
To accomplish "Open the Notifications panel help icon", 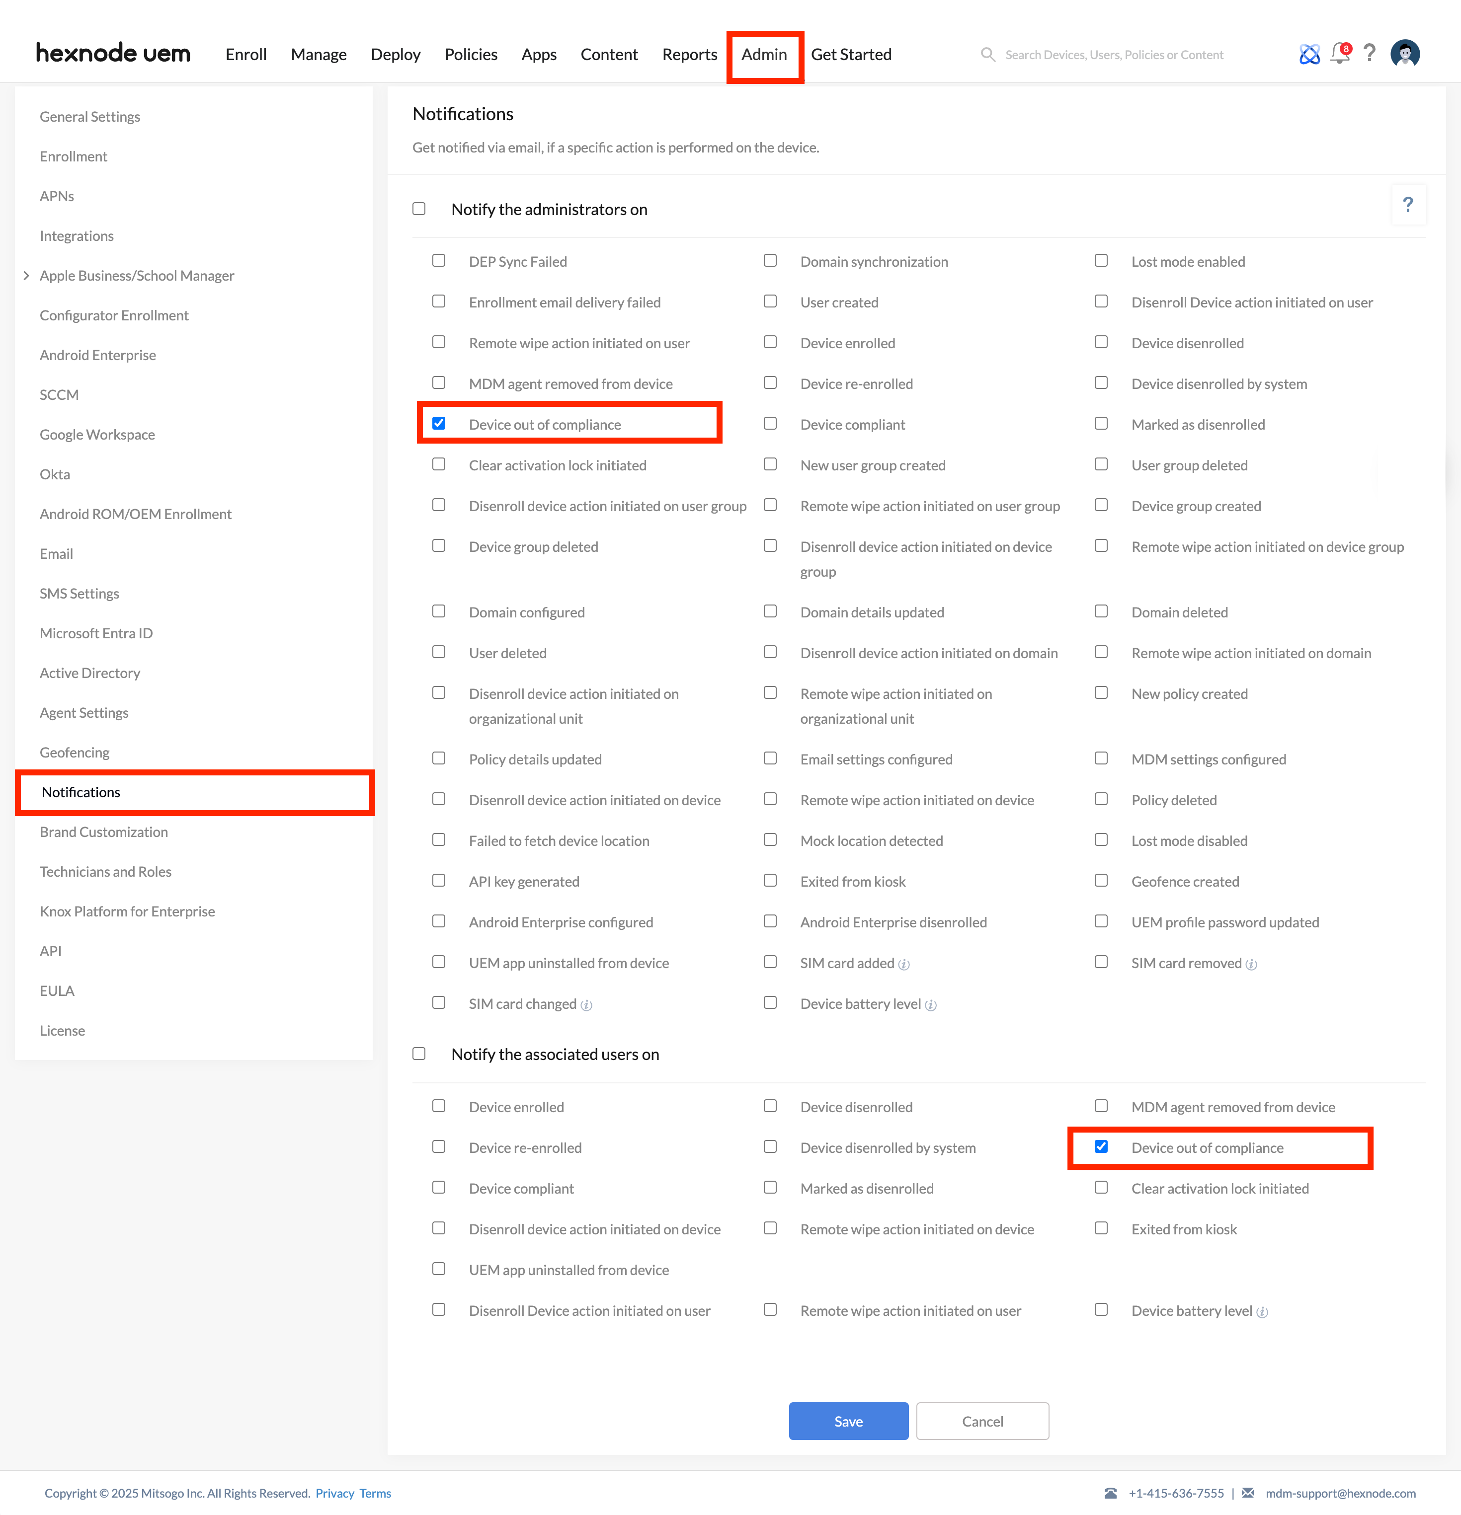I will pos(1408,205).
